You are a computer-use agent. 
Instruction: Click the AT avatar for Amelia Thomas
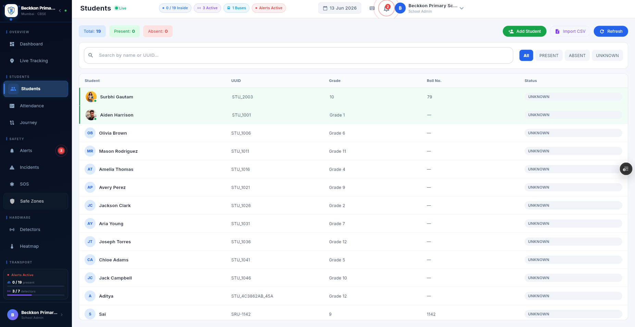coord(90,169)
